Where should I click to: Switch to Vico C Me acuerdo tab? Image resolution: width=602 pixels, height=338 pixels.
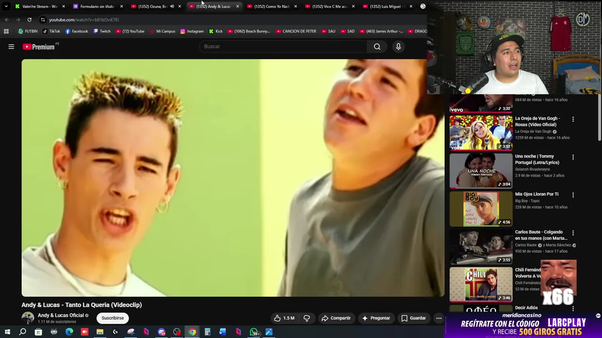pos(330,7)
